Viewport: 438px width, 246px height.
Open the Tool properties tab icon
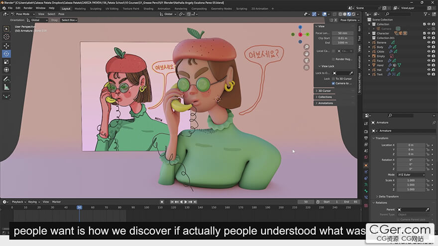[366, 124]
